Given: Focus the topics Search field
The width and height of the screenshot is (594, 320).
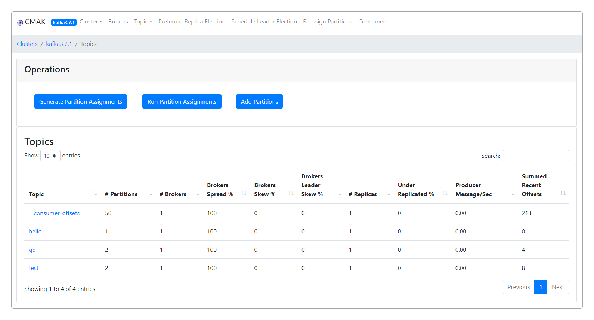Looking at the screenshot, I should [x=536, y=156].
